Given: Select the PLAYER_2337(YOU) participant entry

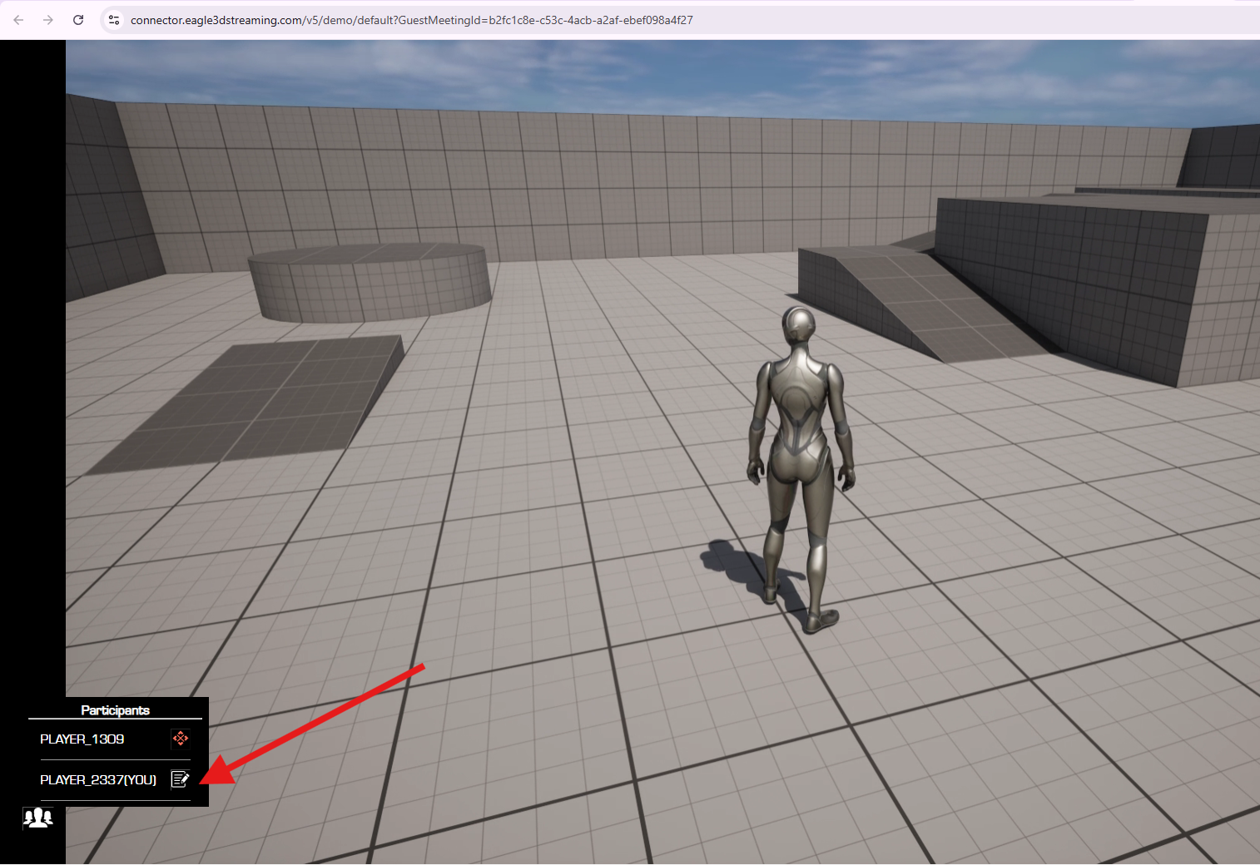Looking at the screenshot, I should pyautogui.click(x=98, y=780).
